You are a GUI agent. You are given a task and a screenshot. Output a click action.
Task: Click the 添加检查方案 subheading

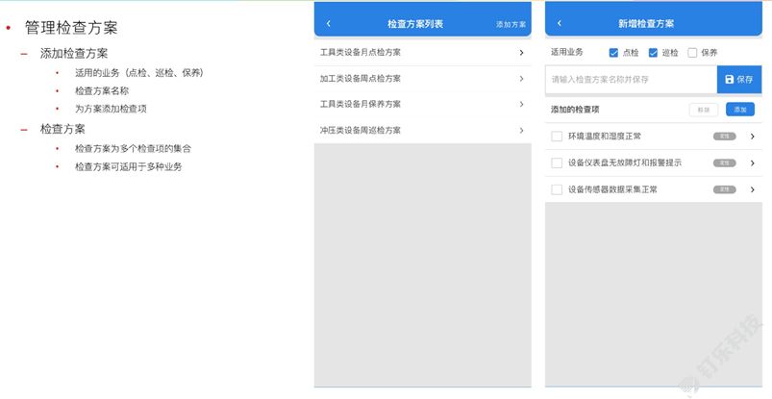(x=74, y=53)
